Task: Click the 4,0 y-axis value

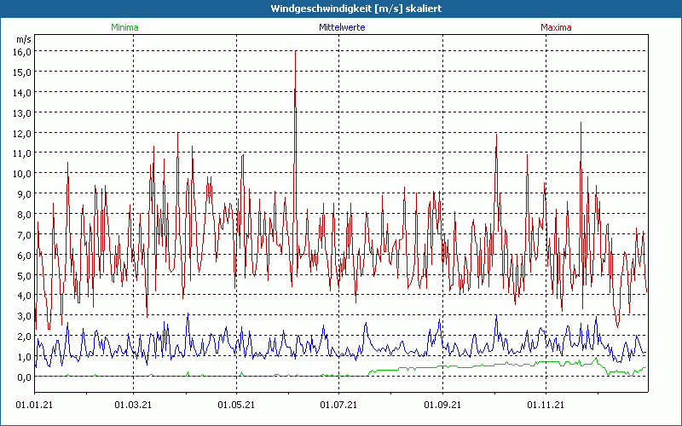Action: tap(26, 296)
